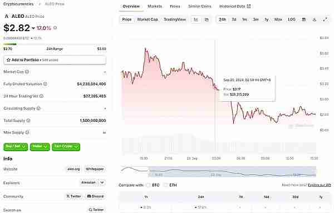Image resolution: width=334 pixels, height=213 pixels.
Task: Open the Buy / Sell dropdown
Action: tap(16, 147)
